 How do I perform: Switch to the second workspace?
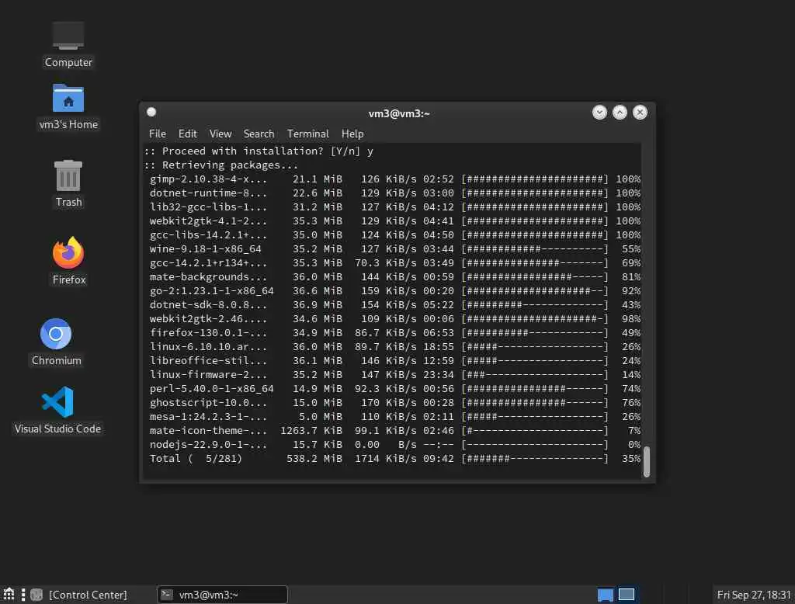coord(627,595)
